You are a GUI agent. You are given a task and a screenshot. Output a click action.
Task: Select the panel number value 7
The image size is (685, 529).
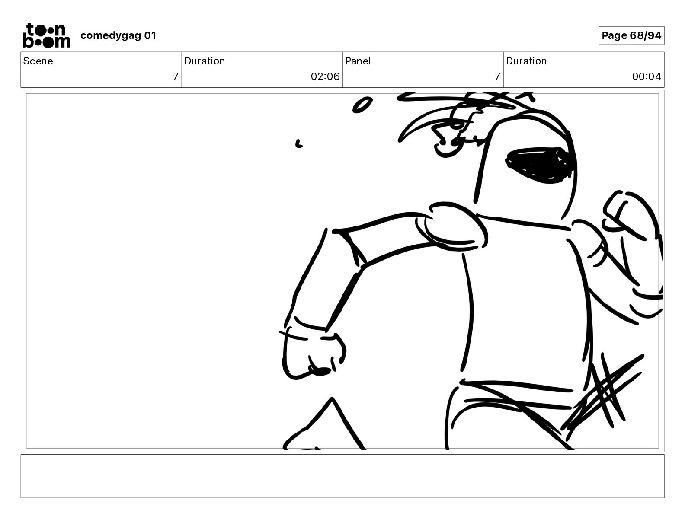tap(497, 76)
